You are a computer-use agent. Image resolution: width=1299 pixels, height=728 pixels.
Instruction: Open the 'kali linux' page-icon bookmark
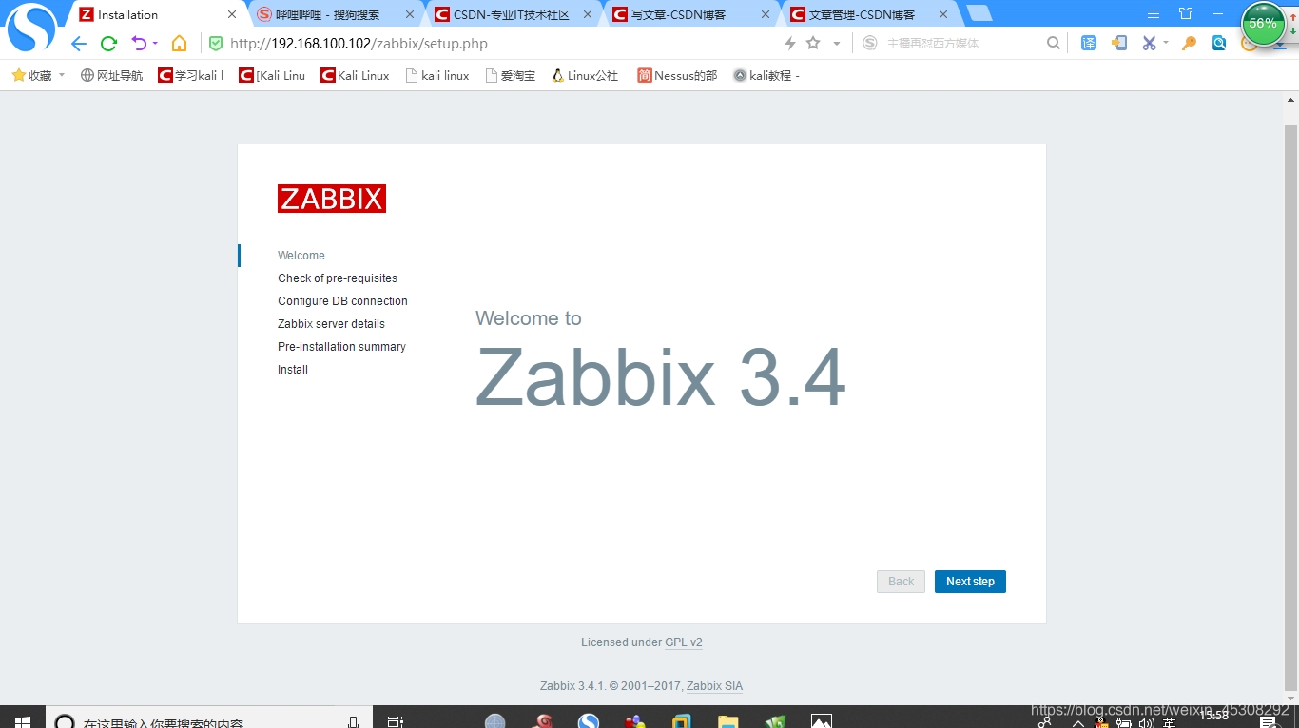pyautogui.click(x=437, y=75)
